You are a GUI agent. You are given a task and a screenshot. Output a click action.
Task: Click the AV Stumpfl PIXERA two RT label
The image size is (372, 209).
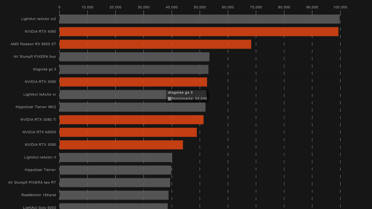click(32, 183)
